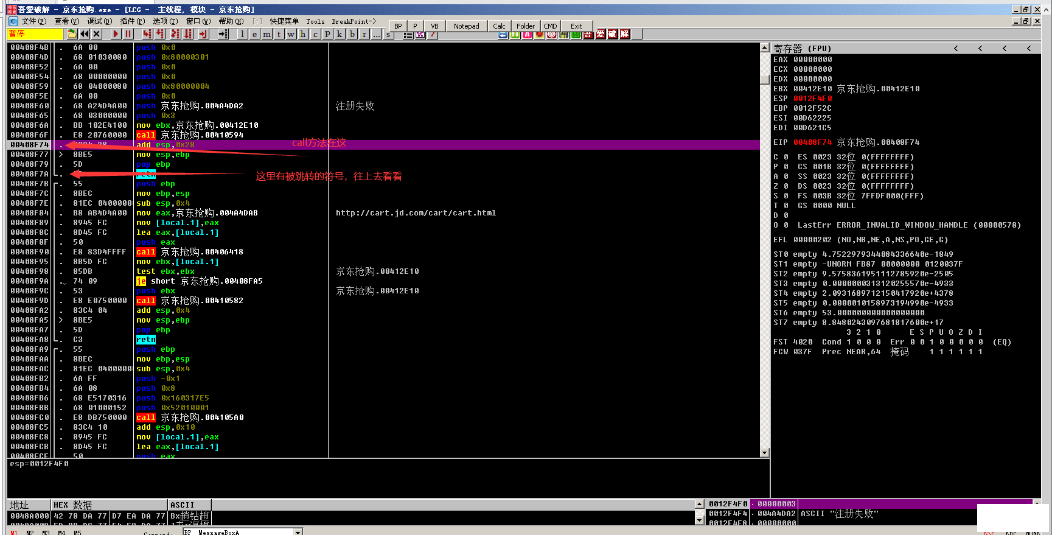The height and width of the screenshot is (535, 1052).
Task: Click the VB quick button
Action: tap(434, 26)
